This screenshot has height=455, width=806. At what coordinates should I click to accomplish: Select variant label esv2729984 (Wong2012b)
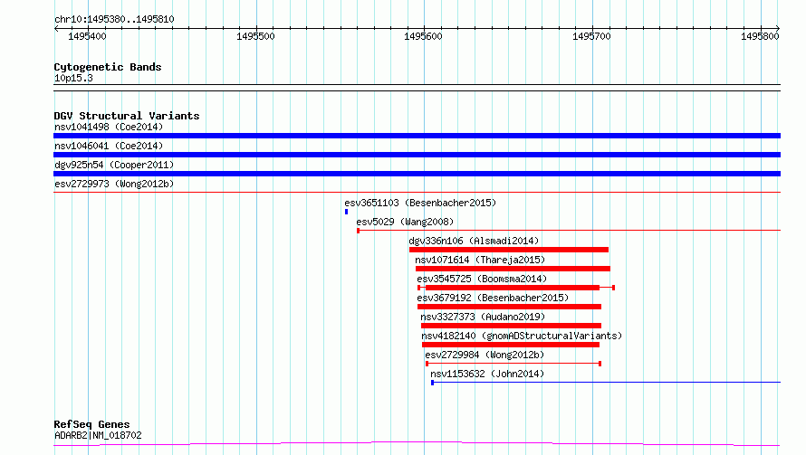coord(485,355)
